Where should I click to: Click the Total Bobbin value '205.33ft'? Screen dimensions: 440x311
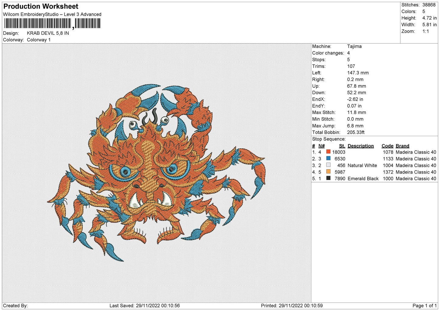coord(356,133)
